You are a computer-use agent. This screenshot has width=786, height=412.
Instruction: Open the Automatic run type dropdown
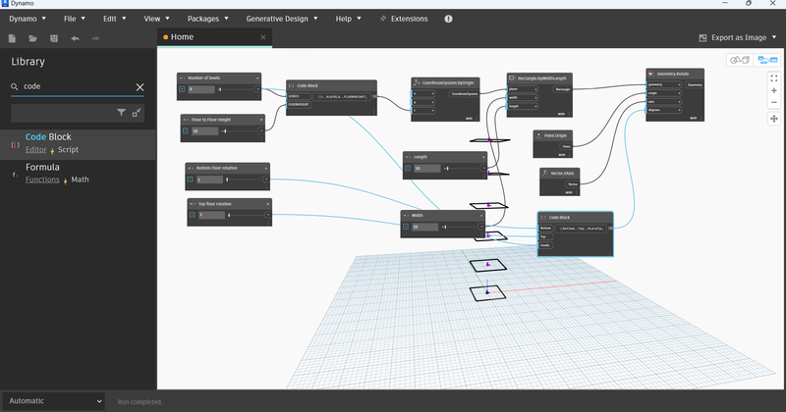pos(54,401)
